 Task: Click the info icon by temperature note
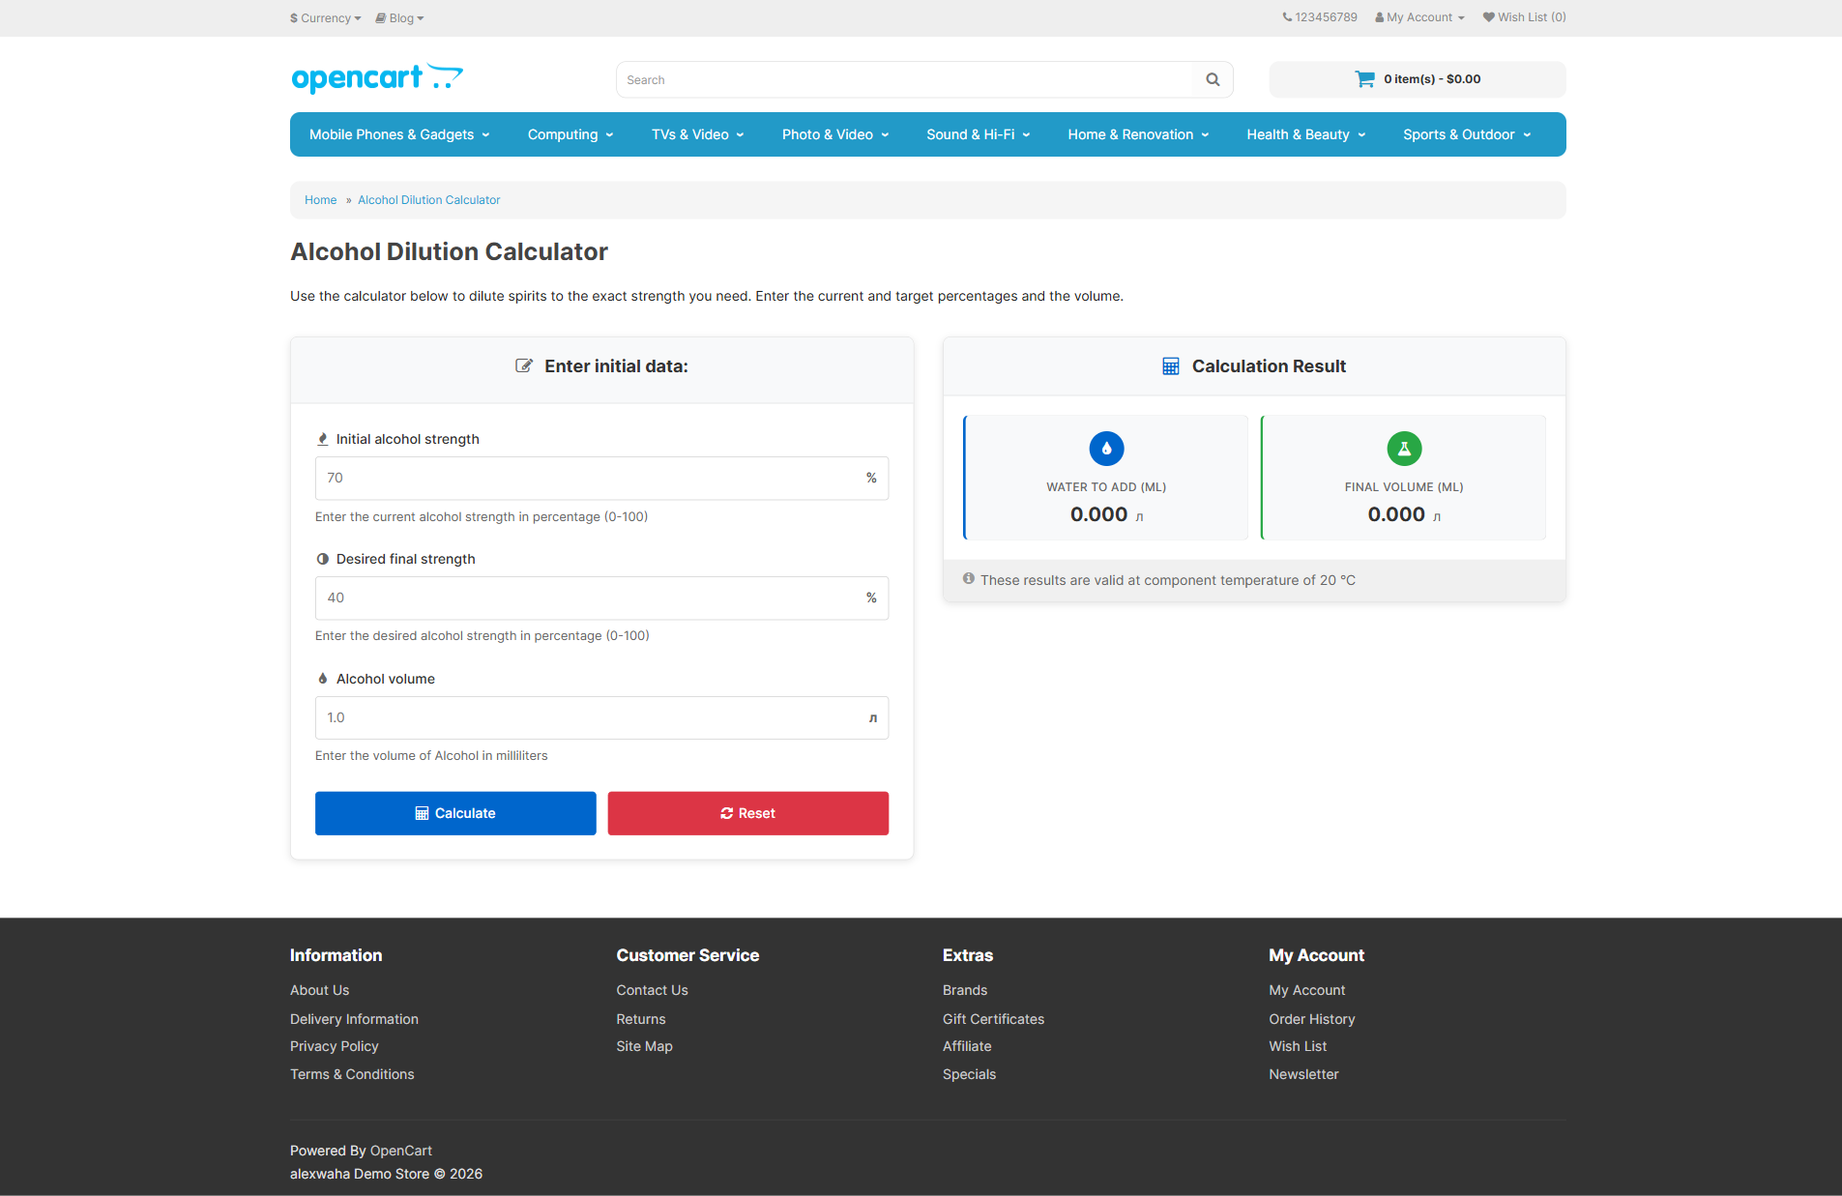tap(968, 579)
